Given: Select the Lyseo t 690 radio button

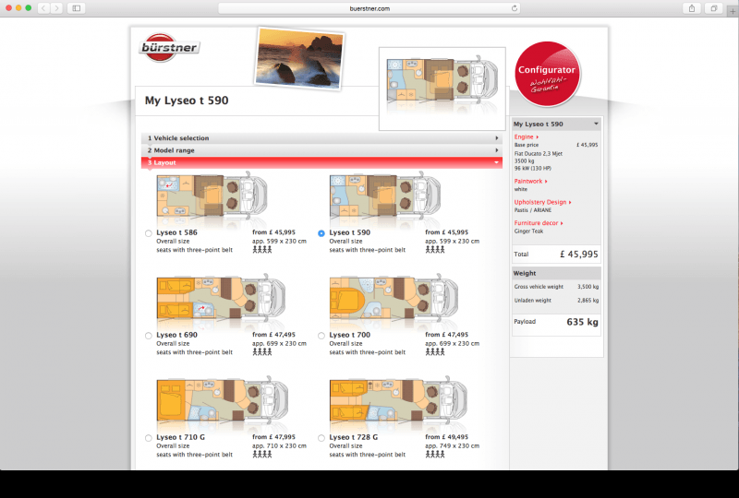Looking at the screenshot, I should pos(149,336).
